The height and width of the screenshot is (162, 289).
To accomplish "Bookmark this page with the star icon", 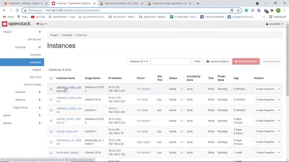I will click(238, 10).
